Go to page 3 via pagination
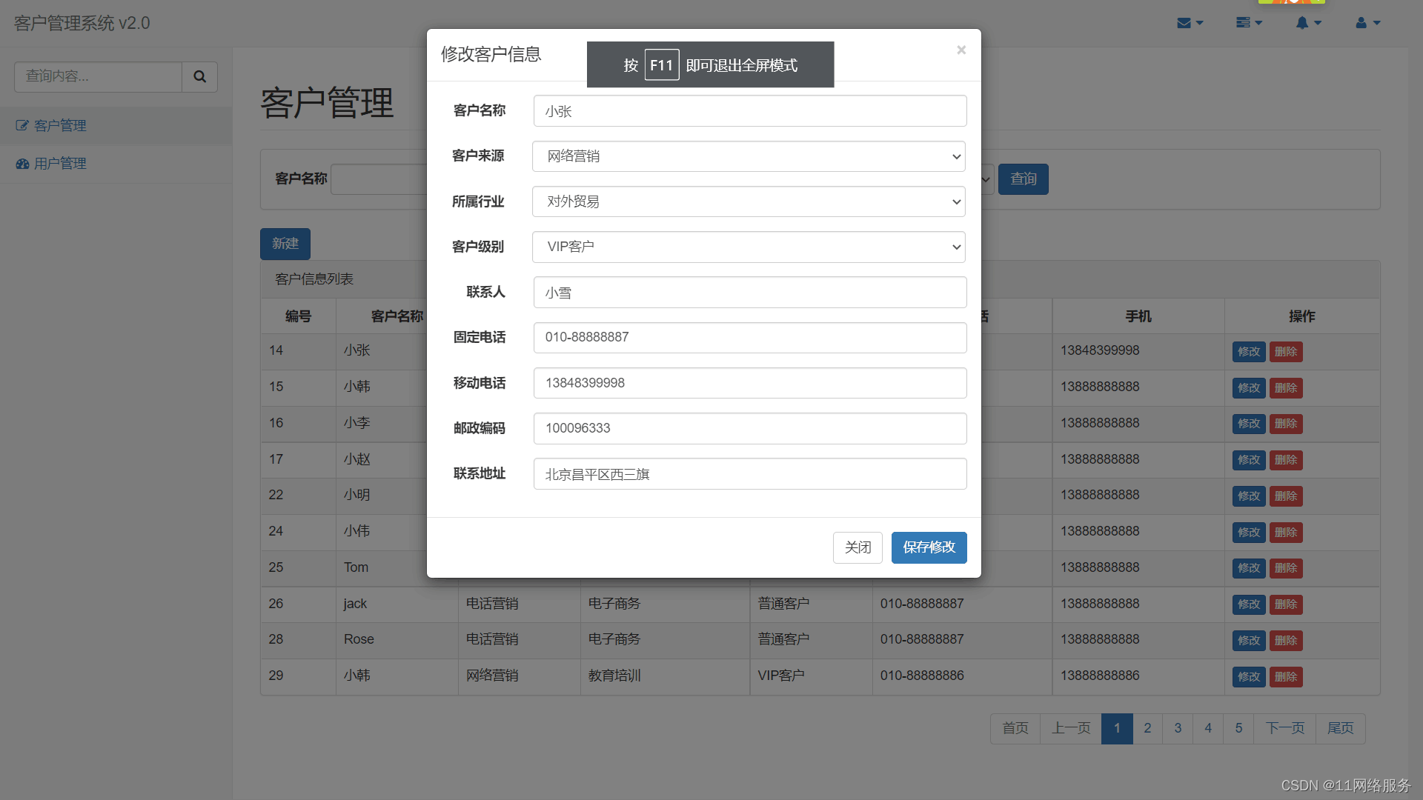 click(1177, 728)
